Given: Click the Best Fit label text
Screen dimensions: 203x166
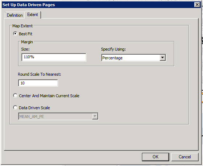Looking at the screenshot, I should [x=25, y=34].
